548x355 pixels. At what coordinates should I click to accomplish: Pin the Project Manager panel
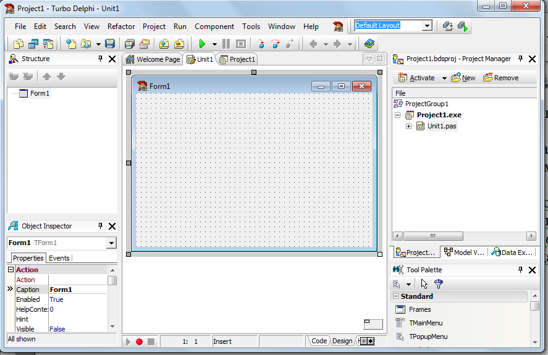tap(520, 59)
